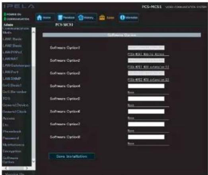Image resolution: width=208 pixels, height=175 pixels.
Task: Click the Software Option3 key field
Action: coord(146,73)
